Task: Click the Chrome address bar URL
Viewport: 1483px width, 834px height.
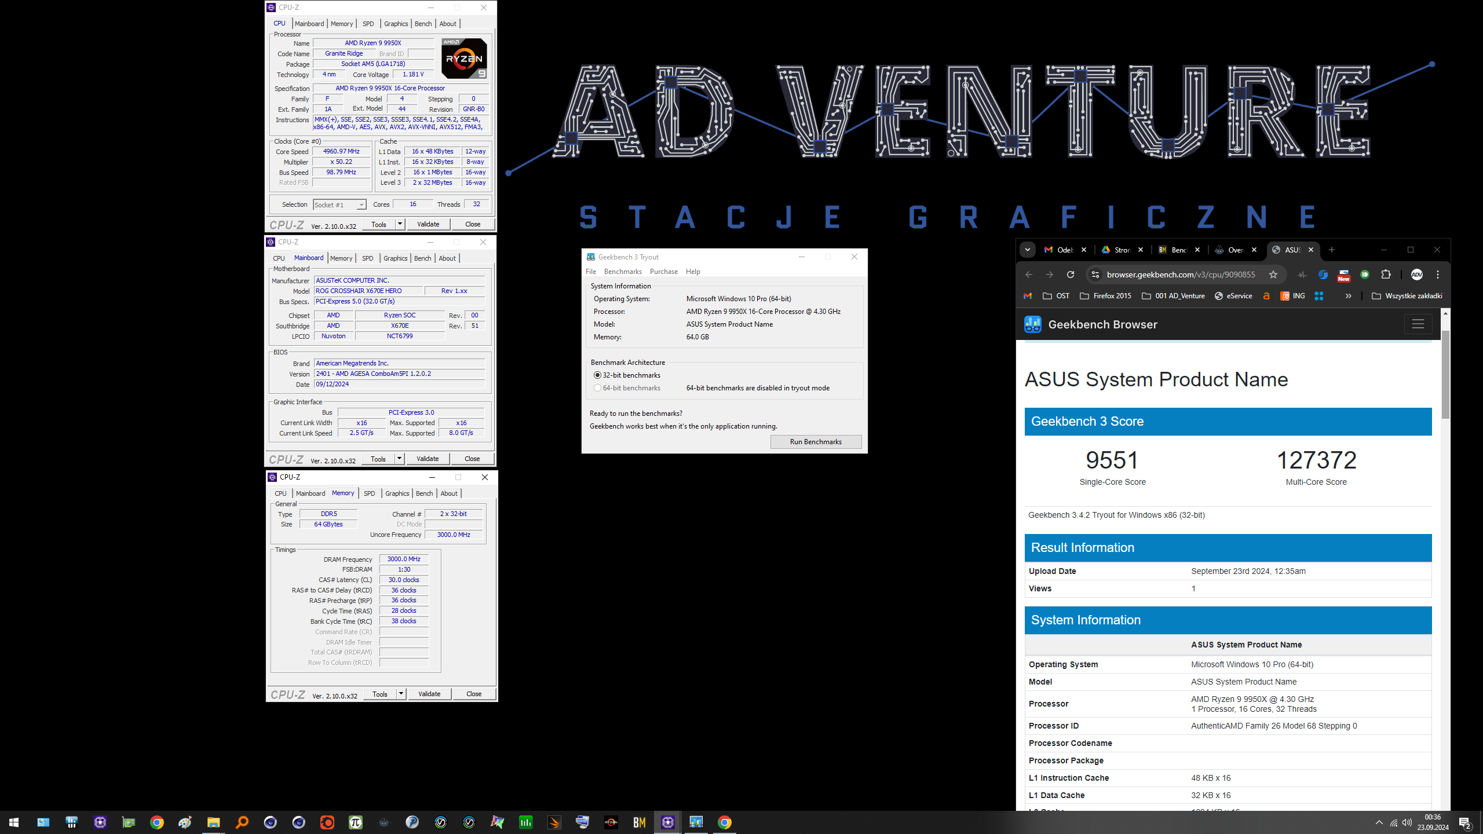Action: pos(1181,275)
